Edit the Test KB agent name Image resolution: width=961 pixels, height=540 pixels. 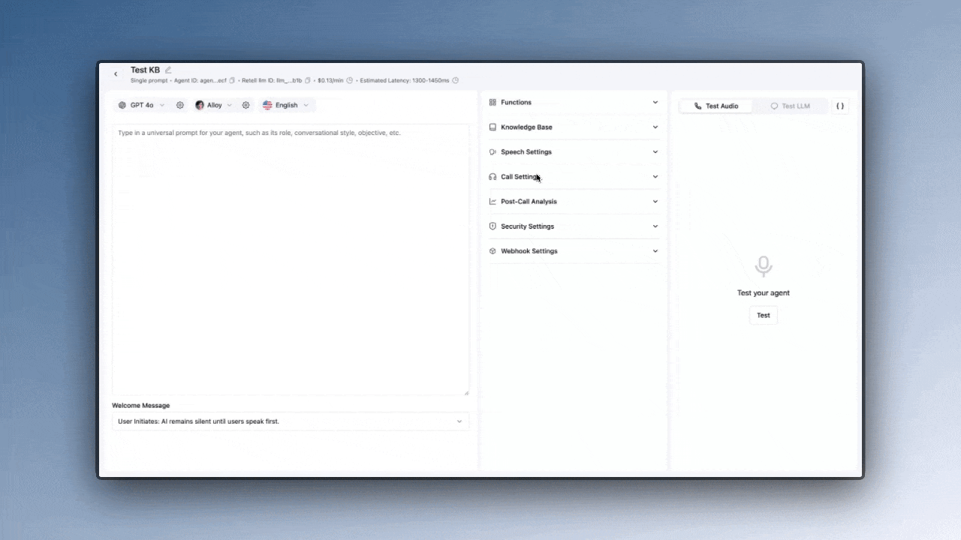point(168,70)
